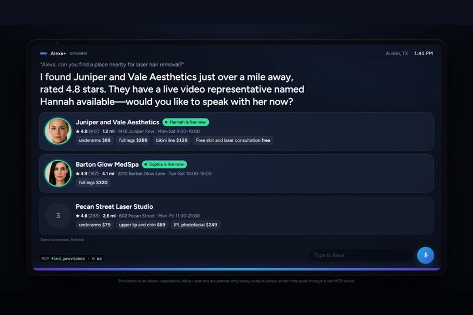473x315 pixels.
Task: Click the 'Demo businesses, fictional.' note
Action: tap(62, 240)
